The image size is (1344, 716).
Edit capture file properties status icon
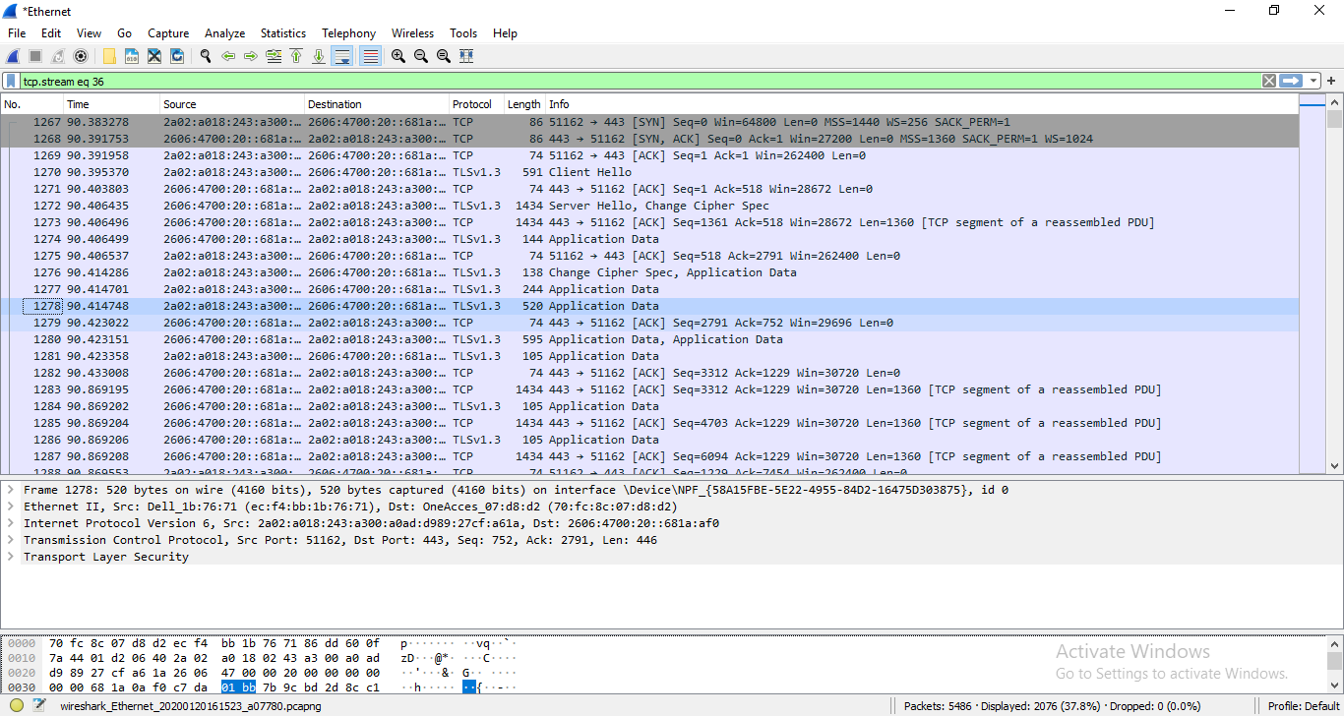pyautogui.click(x=38, y=705)
